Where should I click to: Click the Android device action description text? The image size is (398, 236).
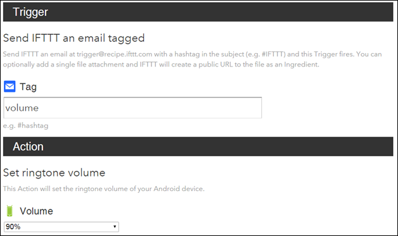tap(103, 189)
